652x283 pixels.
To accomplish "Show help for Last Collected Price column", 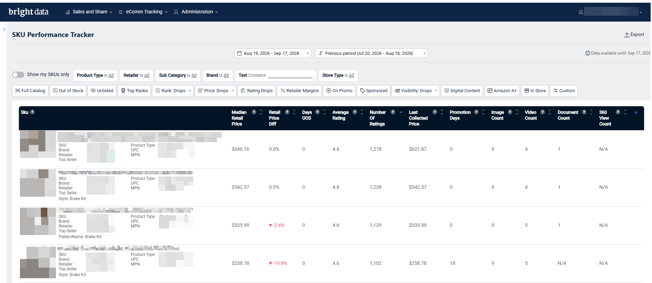I will 435,112.
